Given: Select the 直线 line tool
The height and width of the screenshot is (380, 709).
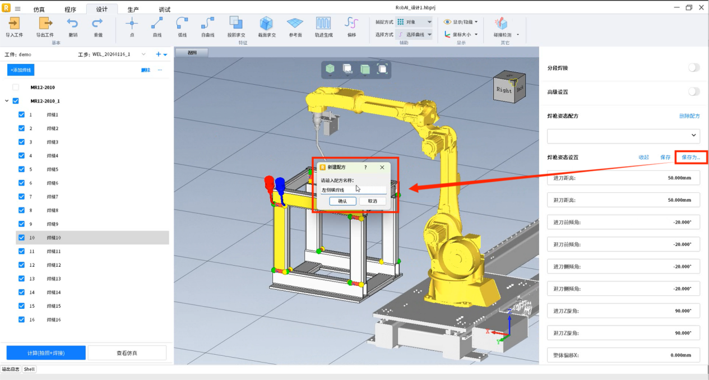Looking at the screenshot, I should (157, 24).
